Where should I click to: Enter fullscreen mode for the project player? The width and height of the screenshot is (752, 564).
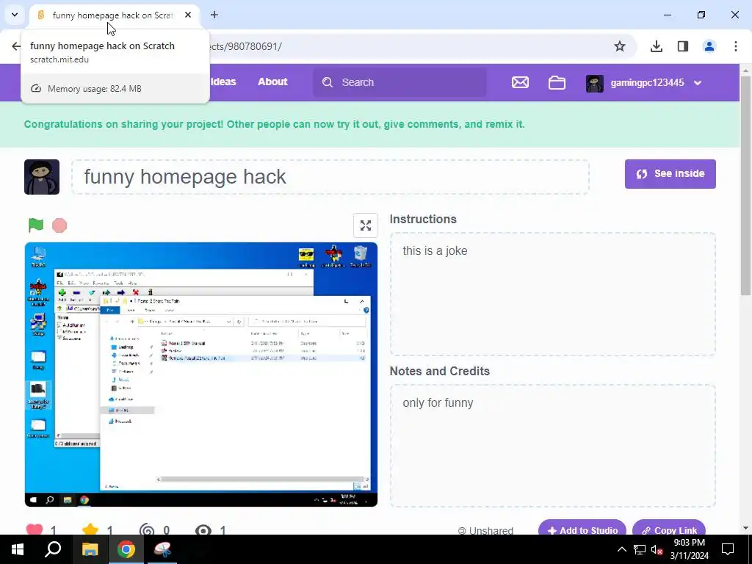366,225
